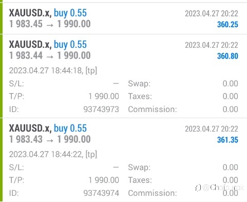
Task: Click price range 1 983.44 → 1 990.00
Action: pyautogui.click(x=50, y=56)
